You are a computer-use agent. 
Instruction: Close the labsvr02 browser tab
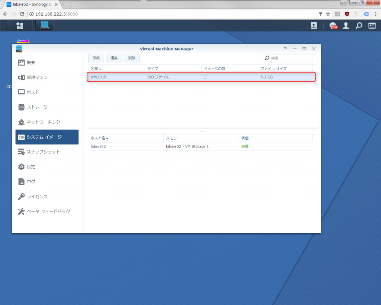(x=56, y=4)
